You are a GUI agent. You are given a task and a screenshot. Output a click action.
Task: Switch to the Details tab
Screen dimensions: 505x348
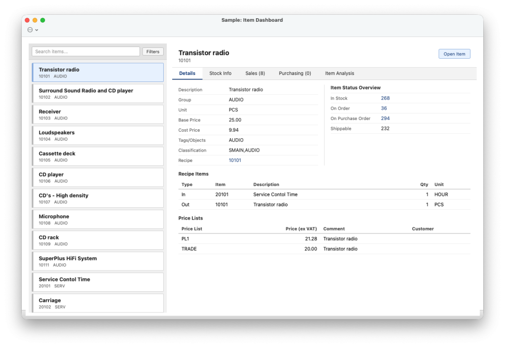187,74
